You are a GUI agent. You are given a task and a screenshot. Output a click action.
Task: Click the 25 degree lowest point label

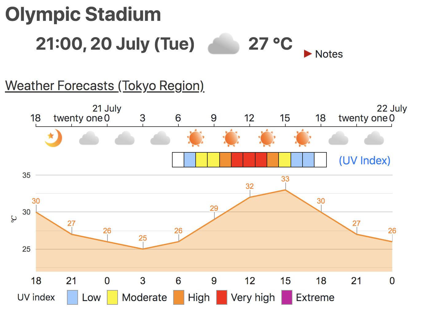(143, 238)
